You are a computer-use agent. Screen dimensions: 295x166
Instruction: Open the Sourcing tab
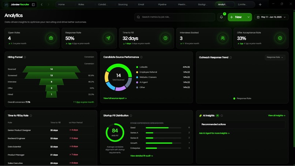click(123, 4)
